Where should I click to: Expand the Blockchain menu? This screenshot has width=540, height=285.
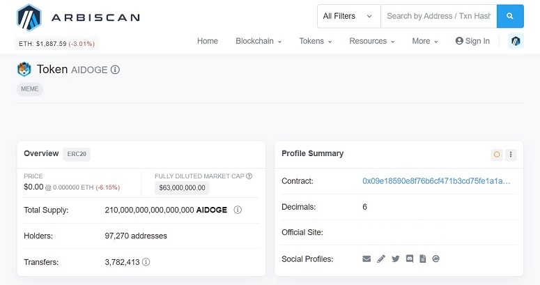[x=259, y=41]
